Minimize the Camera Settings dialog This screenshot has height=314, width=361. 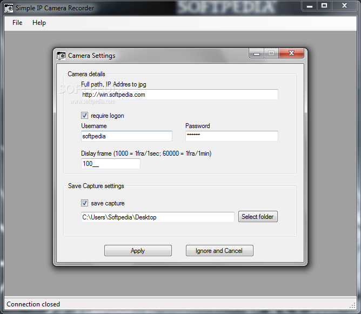257,54
